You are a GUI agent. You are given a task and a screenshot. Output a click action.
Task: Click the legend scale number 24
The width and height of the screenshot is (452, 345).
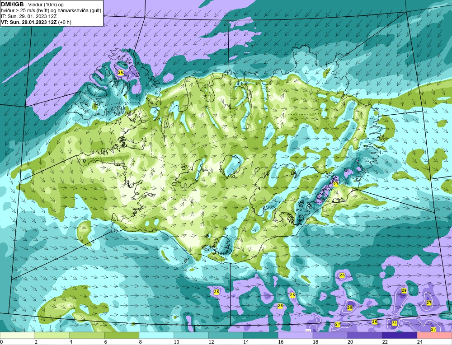coord(420,342)
